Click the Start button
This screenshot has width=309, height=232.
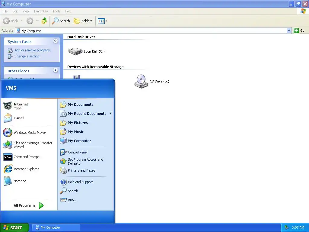(14, 227)
